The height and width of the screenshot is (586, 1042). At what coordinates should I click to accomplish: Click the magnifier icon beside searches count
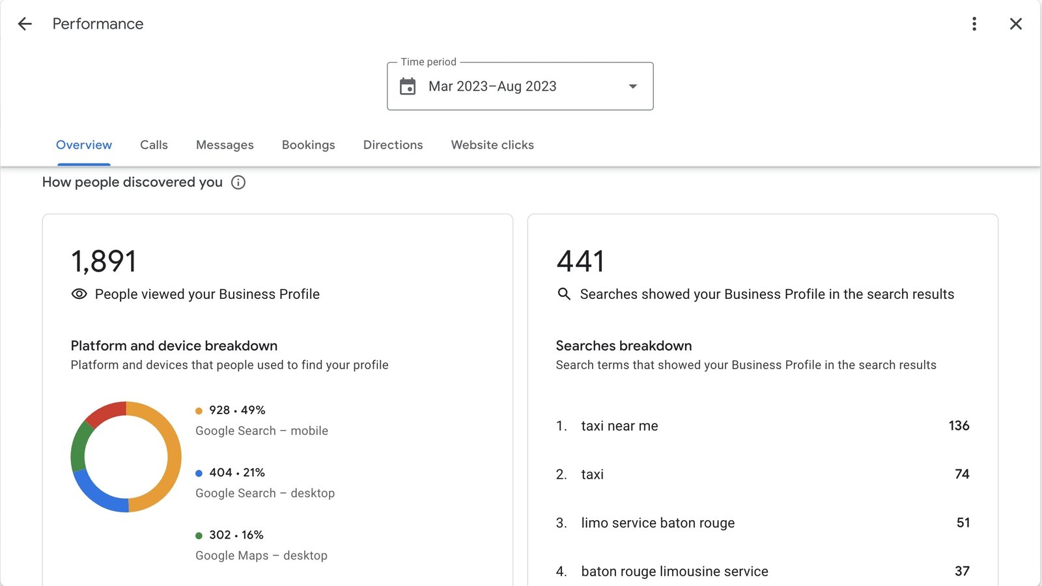coord(563,294)
